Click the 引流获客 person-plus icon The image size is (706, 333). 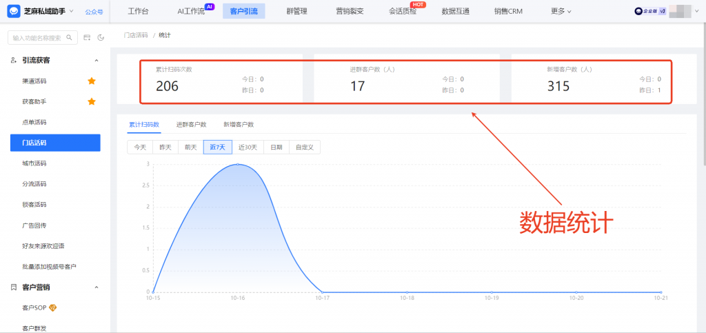point(14,61)
